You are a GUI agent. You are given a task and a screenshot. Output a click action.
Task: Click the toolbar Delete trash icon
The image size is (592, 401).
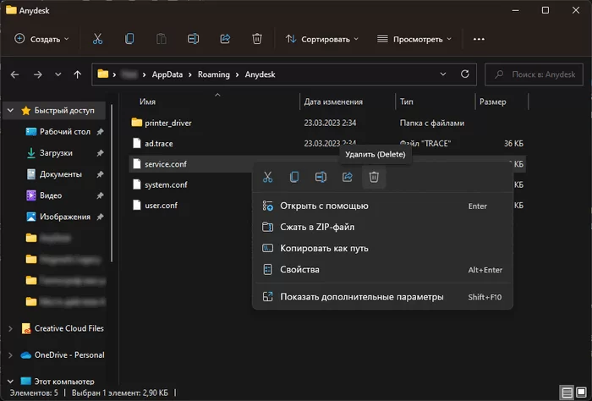(x=257, y=39)
